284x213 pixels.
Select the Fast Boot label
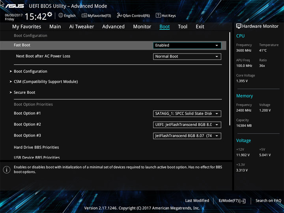pos(22,45)
